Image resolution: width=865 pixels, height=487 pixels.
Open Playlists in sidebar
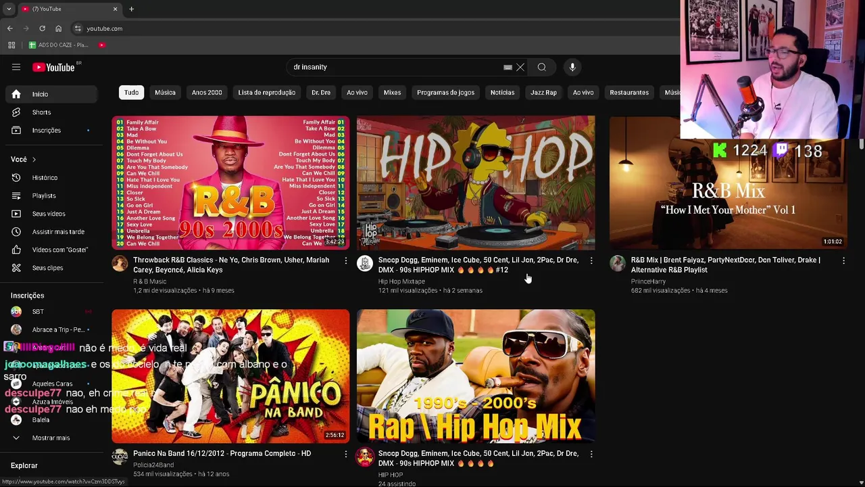(51, 195)
